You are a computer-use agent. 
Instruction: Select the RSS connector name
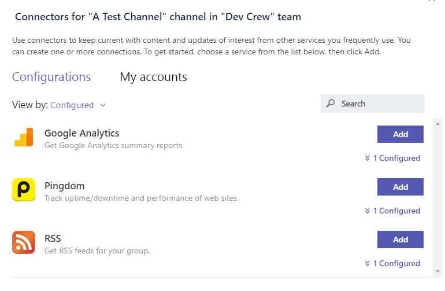pos(53,238)
